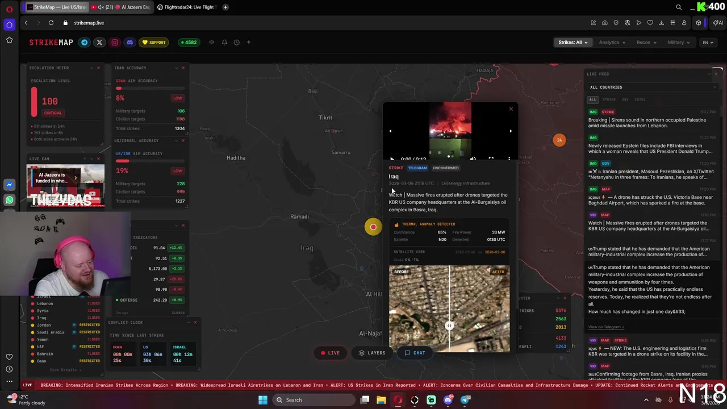Image resolution: width=727 pixels, height=409 pixels.
Task: Switch to Flightradar24 browser tab
Action: pos(186,7)
